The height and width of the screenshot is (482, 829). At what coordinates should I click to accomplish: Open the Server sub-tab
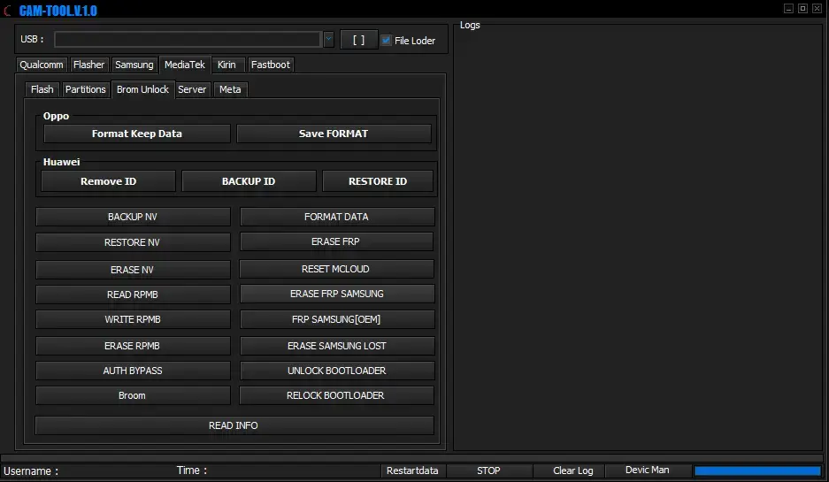coord(192,89)
